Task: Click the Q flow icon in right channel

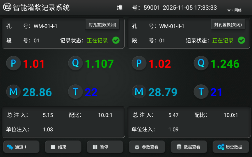Action: 201,63
